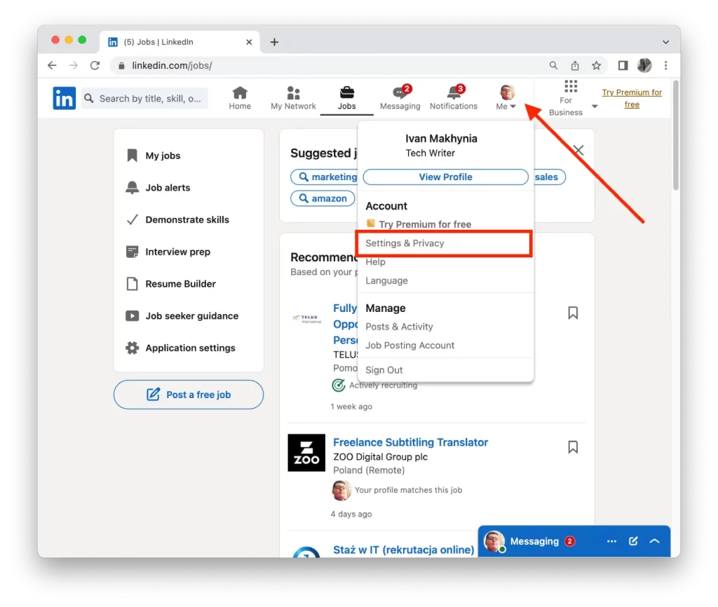Bookmark this tab with star icon
The height and width of the screenshot is (607, 718).
(596, 65)
